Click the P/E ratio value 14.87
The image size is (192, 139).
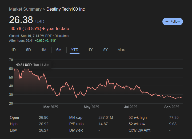point(103,124)
